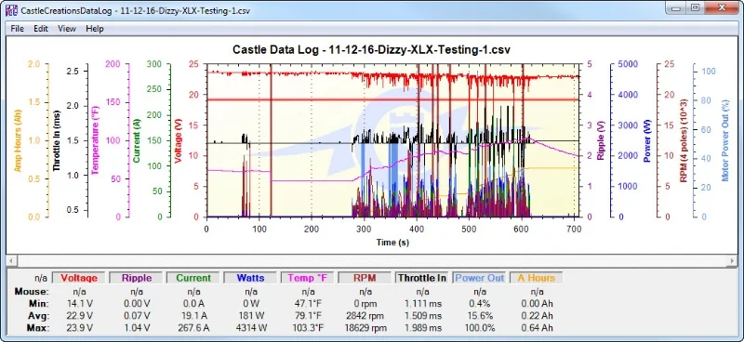Click the horizontal scrollbar right arrow

pos(733,261)
